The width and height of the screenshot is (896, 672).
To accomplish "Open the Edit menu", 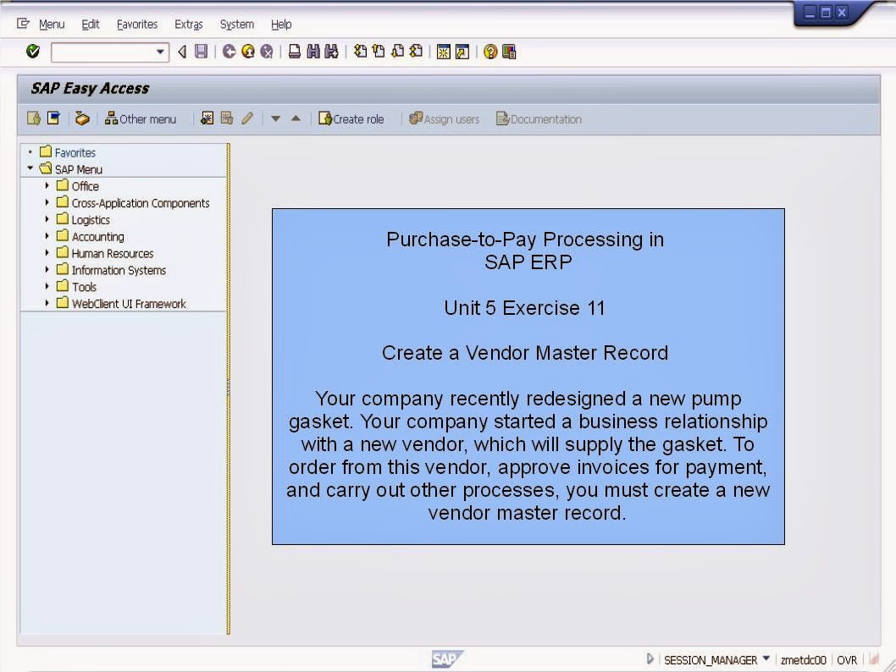I will [91, 24].
